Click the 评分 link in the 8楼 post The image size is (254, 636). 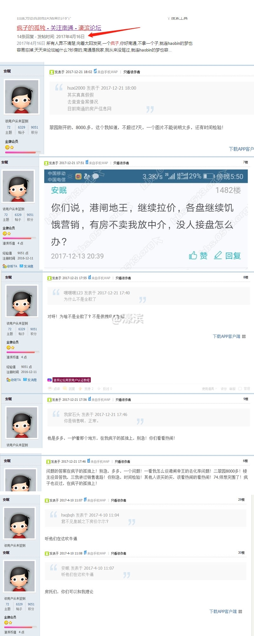coord(224,389)
